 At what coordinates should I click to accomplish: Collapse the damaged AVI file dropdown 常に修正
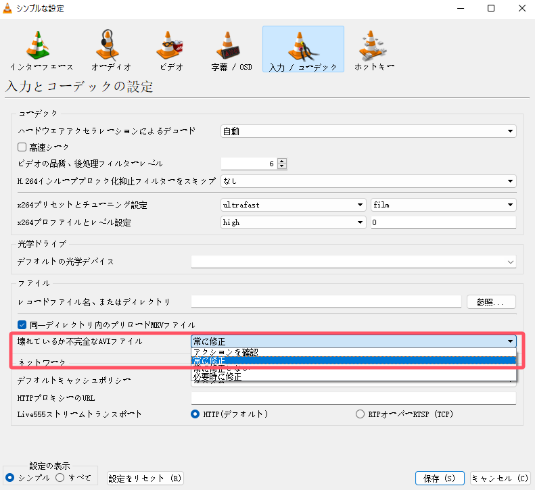[354, 341]
